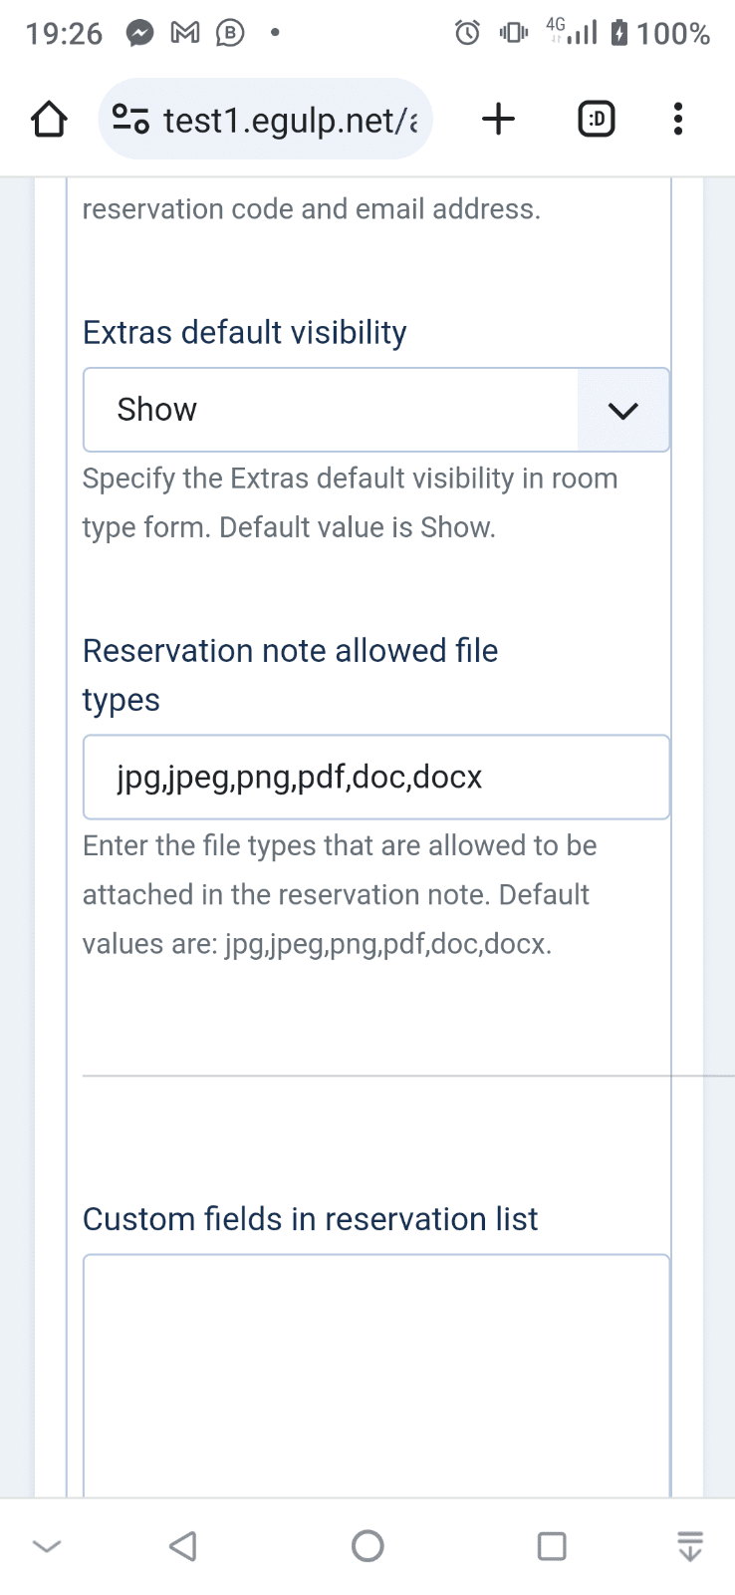735x1595 pixels.
Task: Tap the battery status icon
Action: pos(619,34)
